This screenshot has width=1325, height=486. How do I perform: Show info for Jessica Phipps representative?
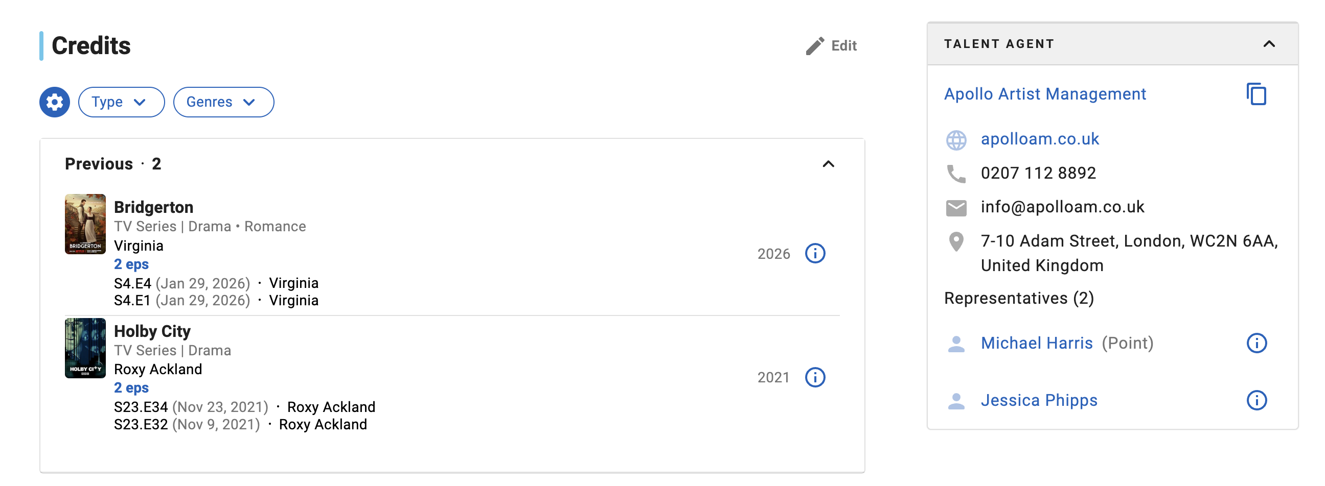[1256, 400]
